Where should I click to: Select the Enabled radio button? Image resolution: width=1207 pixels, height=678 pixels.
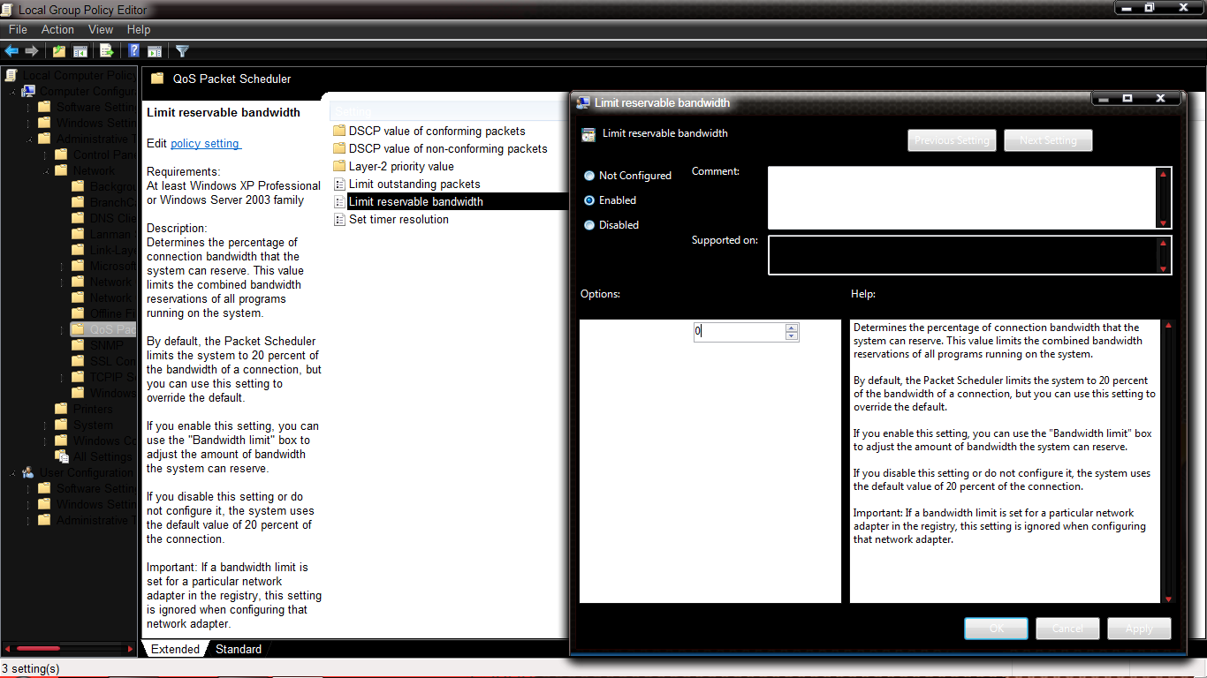pos(588,200)
